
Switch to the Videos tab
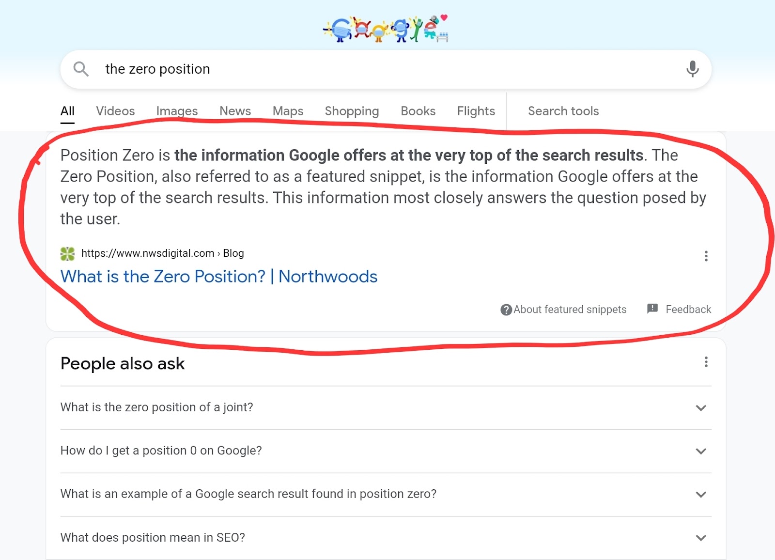point(115,111)
